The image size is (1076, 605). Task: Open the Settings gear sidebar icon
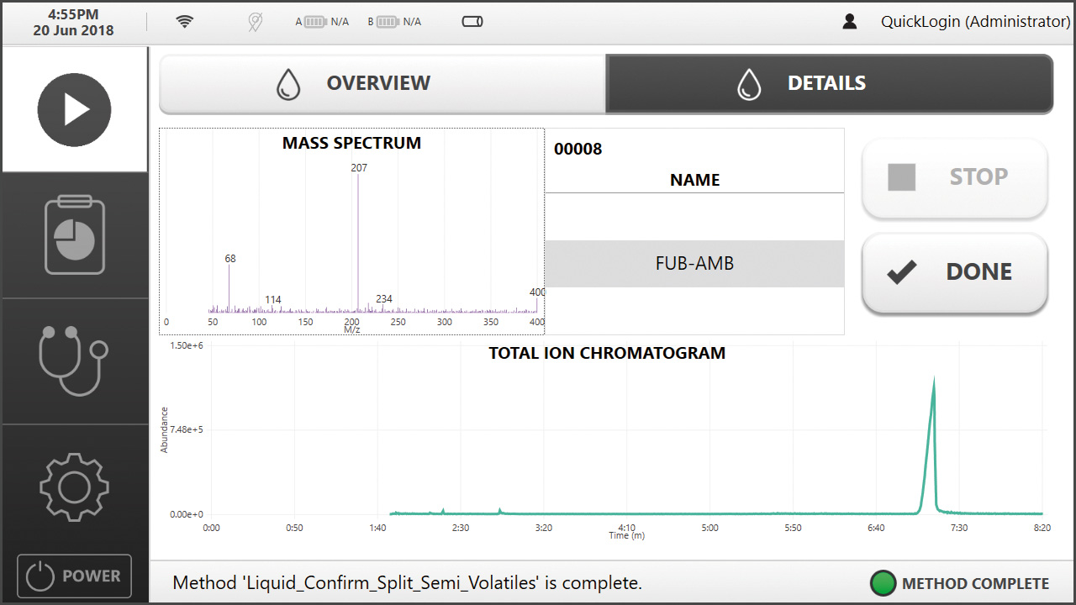pos(74,487)
